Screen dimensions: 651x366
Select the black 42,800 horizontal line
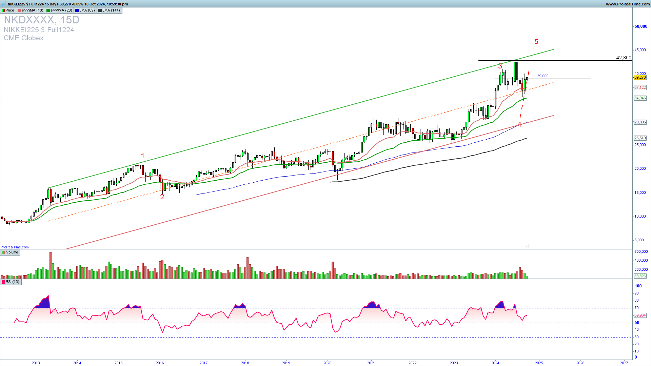click(x=555, y=61)
